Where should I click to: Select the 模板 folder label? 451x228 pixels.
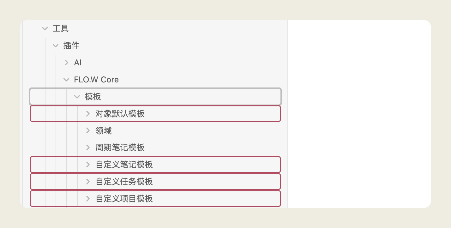[93, 97]
